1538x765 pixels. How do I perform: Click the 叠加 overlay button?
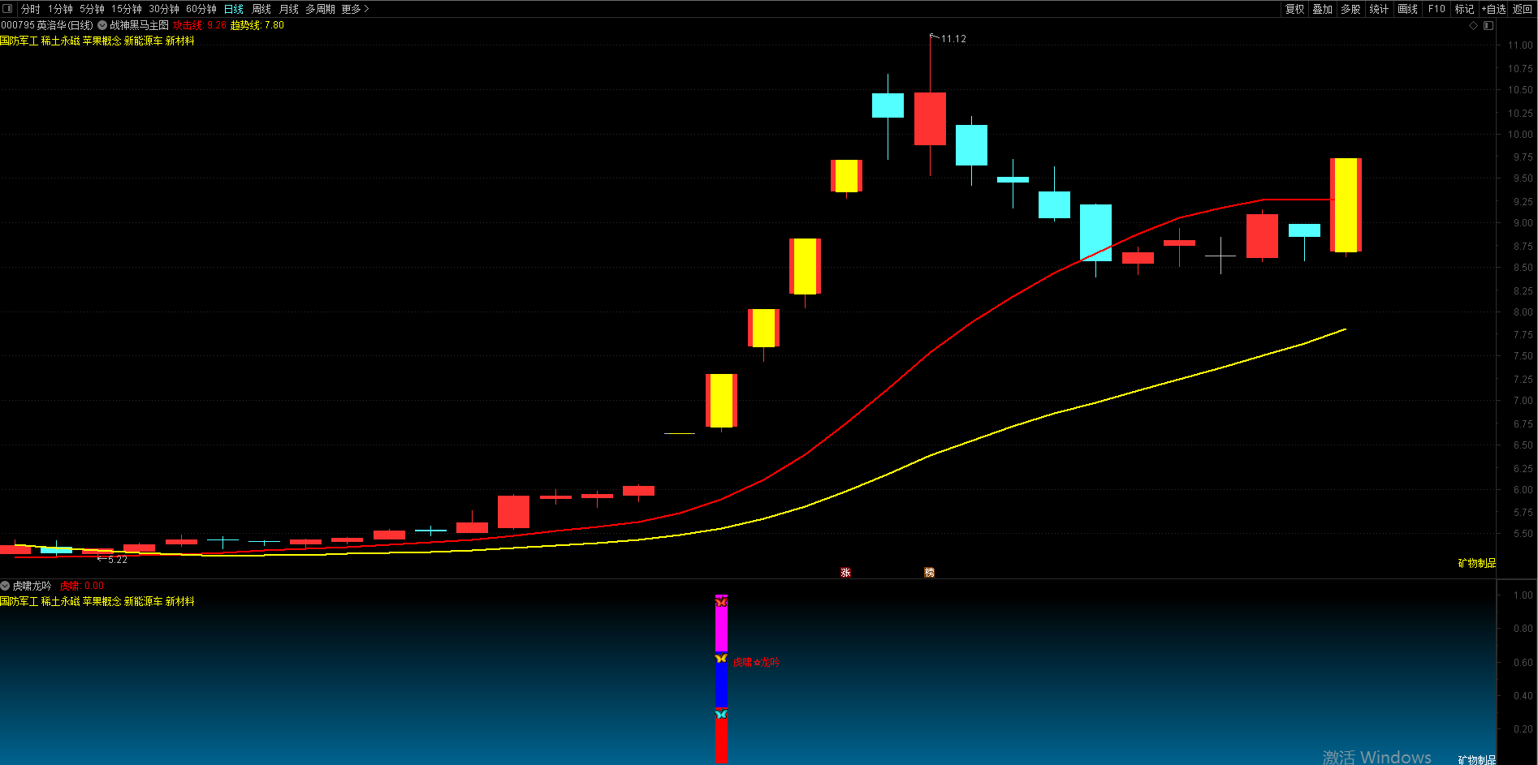point(1323,9)
